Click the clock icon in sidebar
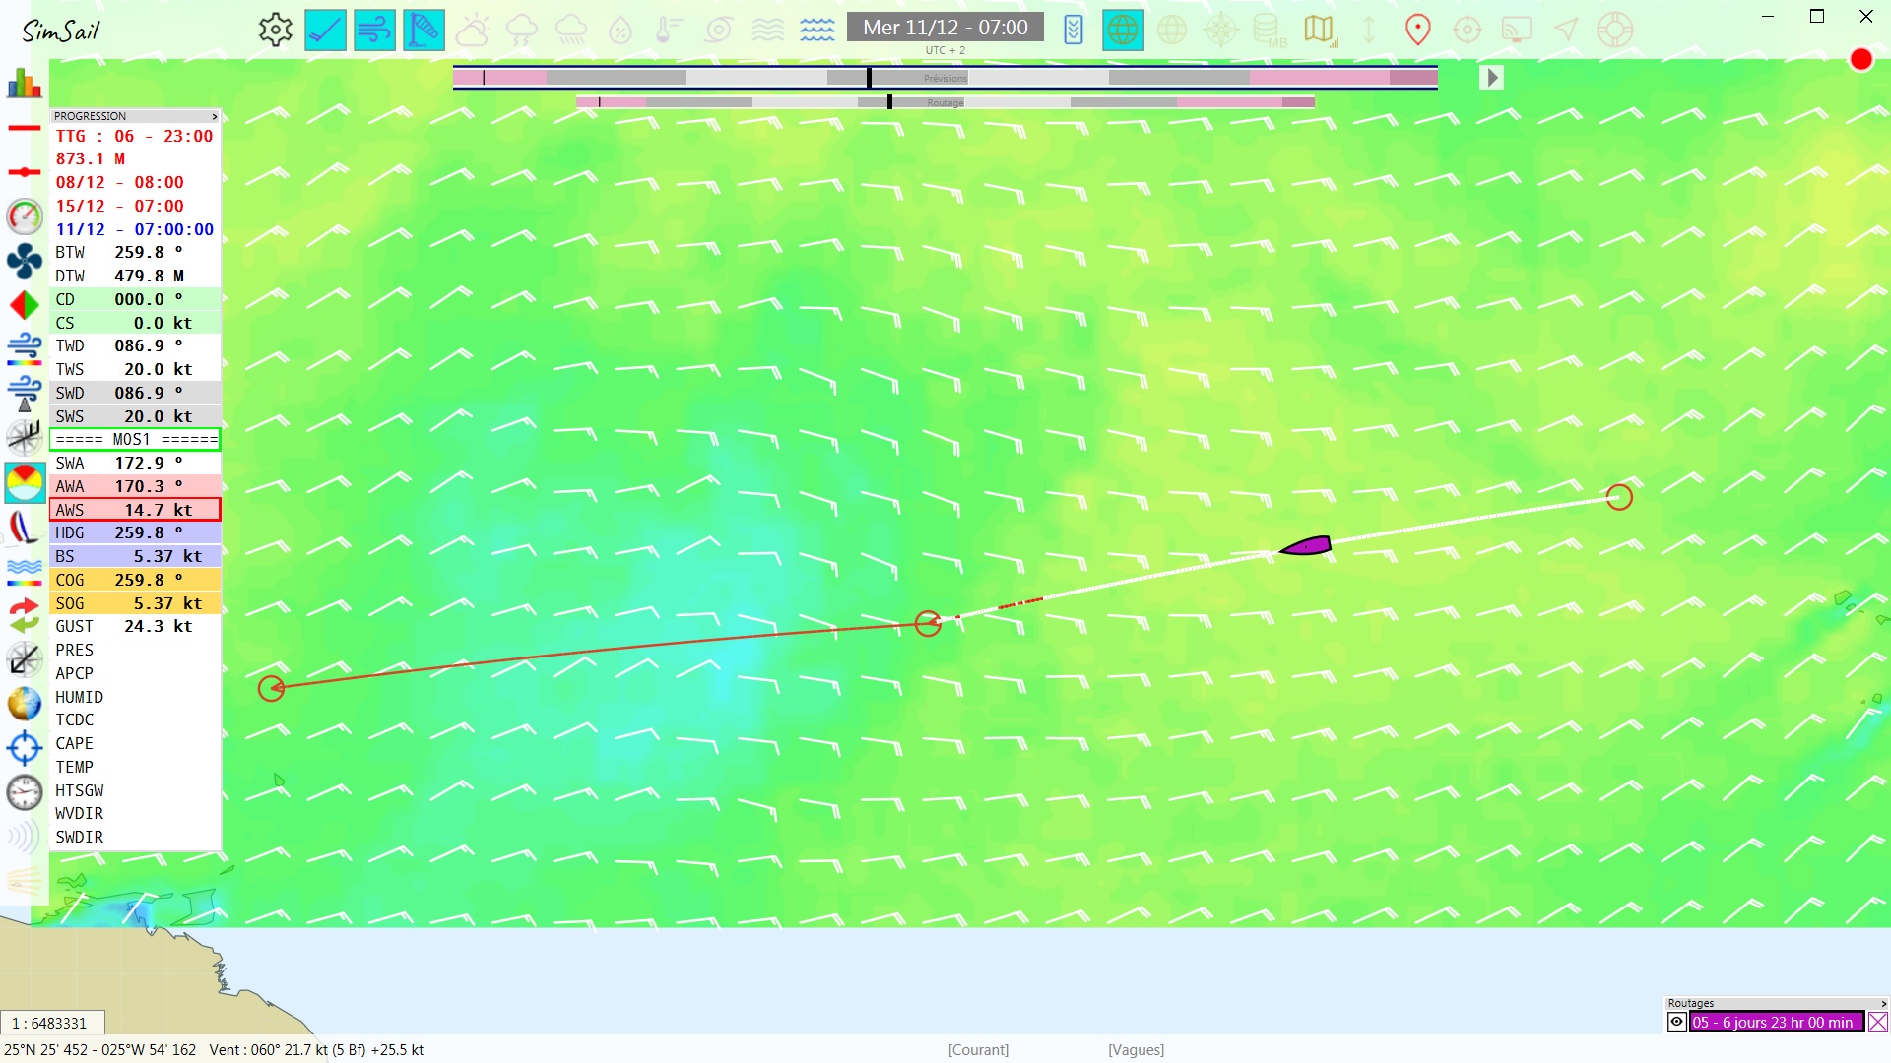Viewport: 1891px width, 1063px height. (x=24, y=792)
